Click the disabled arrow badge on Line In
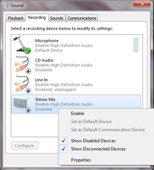This screenshot has width=154, height=170. [29, 91]
